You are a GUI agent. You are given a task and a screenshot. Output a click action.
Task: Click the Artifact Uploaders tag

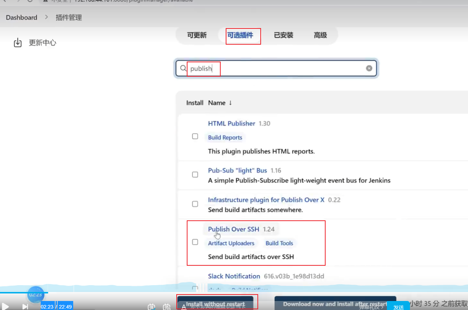pyautogui.click(x=231, y=243)
